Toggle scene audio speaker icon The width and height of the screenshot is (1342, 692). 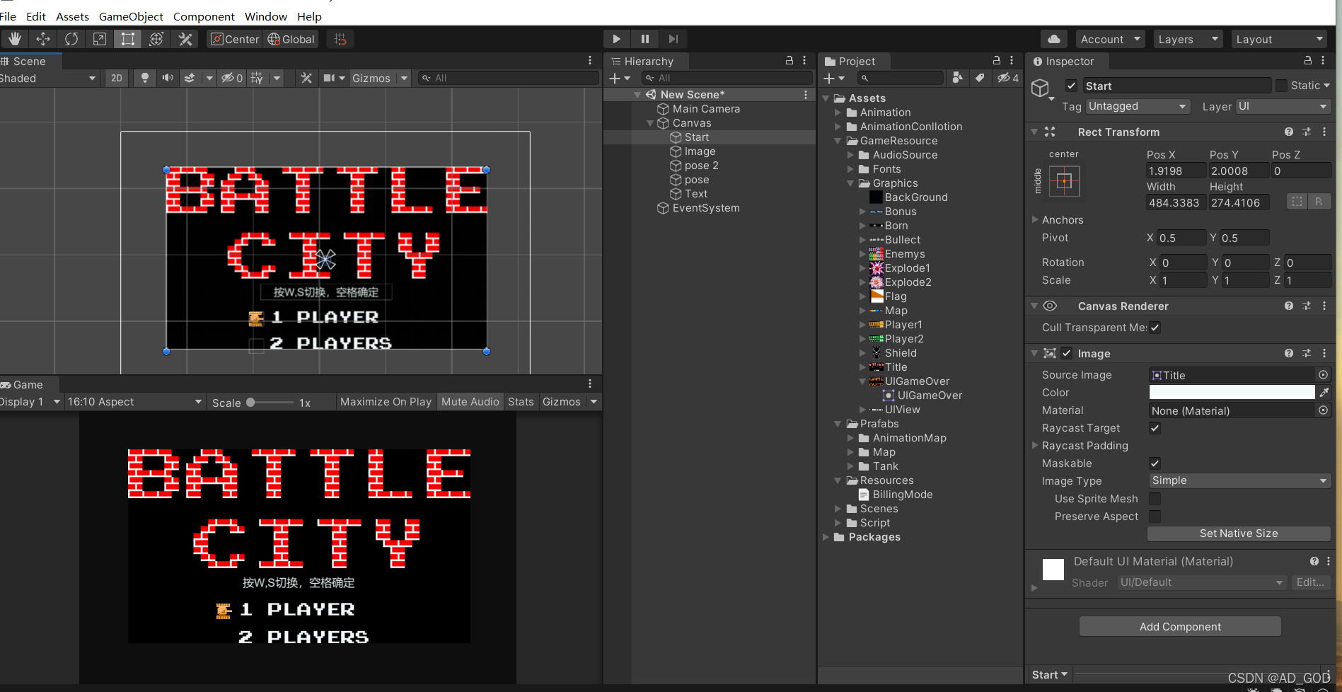[x=168, y=78]
